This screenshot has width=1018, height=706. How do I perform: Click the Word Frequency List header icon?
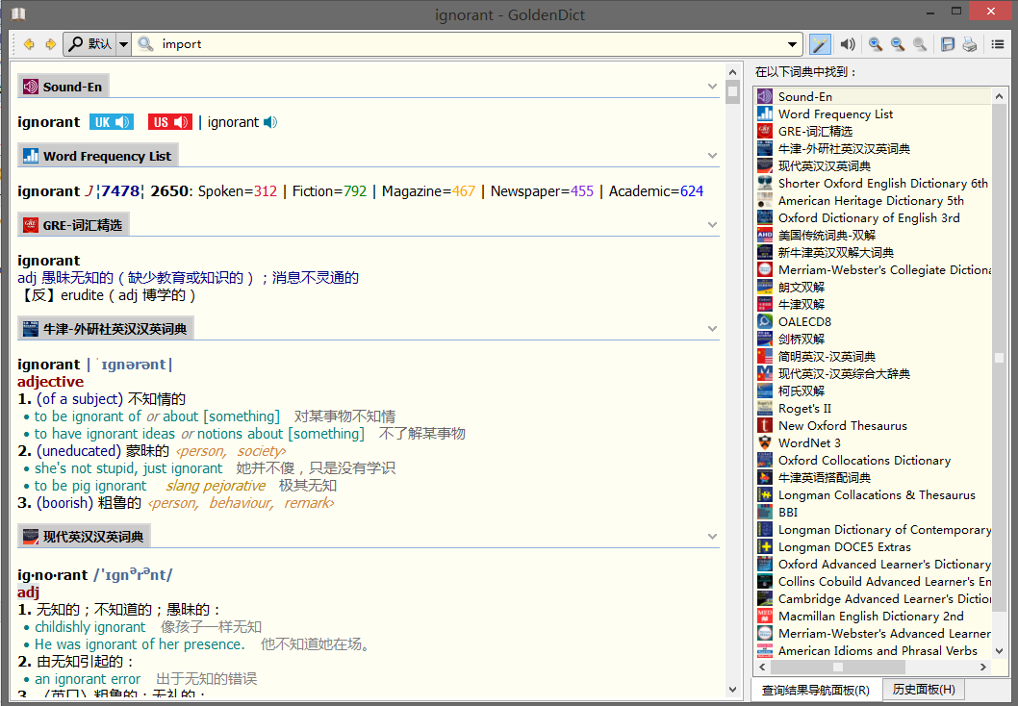31,156
